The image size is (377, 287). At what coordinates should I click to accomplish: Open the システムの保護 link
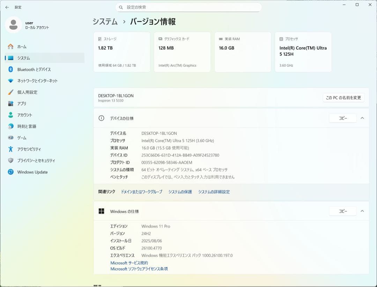[x=179, y=191]
